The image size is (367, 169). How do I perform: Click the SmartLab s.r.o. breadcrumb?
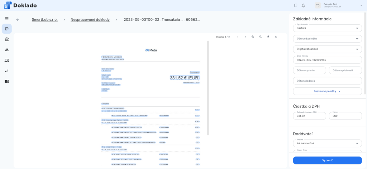coord(45,20)
